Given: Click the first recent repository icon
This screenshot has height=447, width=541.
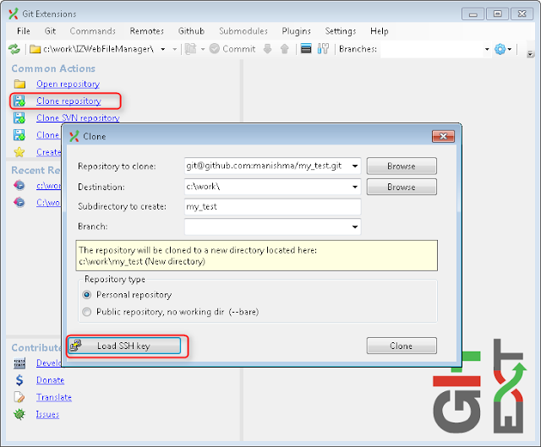Looking at the screenshot, I should [19, 185].
